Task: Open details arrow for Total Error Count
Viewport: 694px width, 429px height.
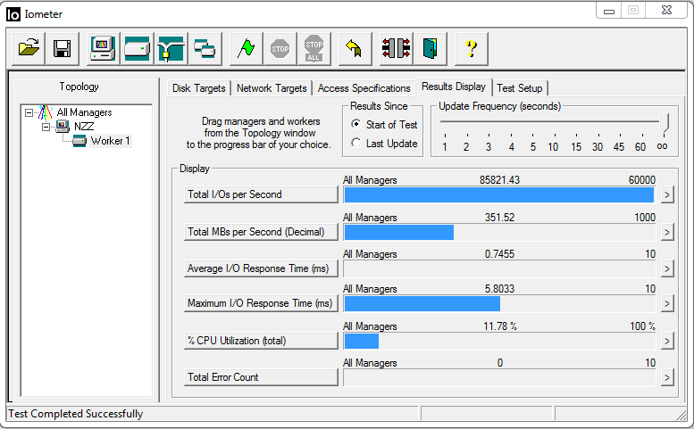Action: (x=667, y=378)
